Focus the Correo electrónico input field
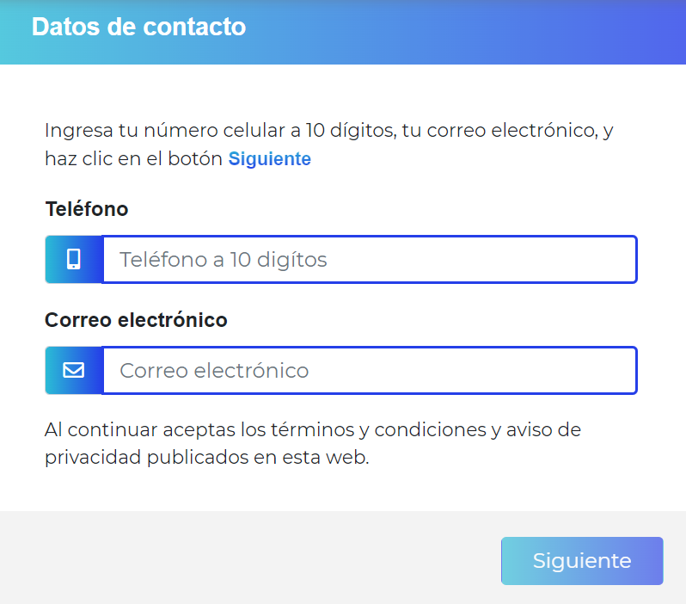Viewport: 686px width, 604px height. [370, 371]
